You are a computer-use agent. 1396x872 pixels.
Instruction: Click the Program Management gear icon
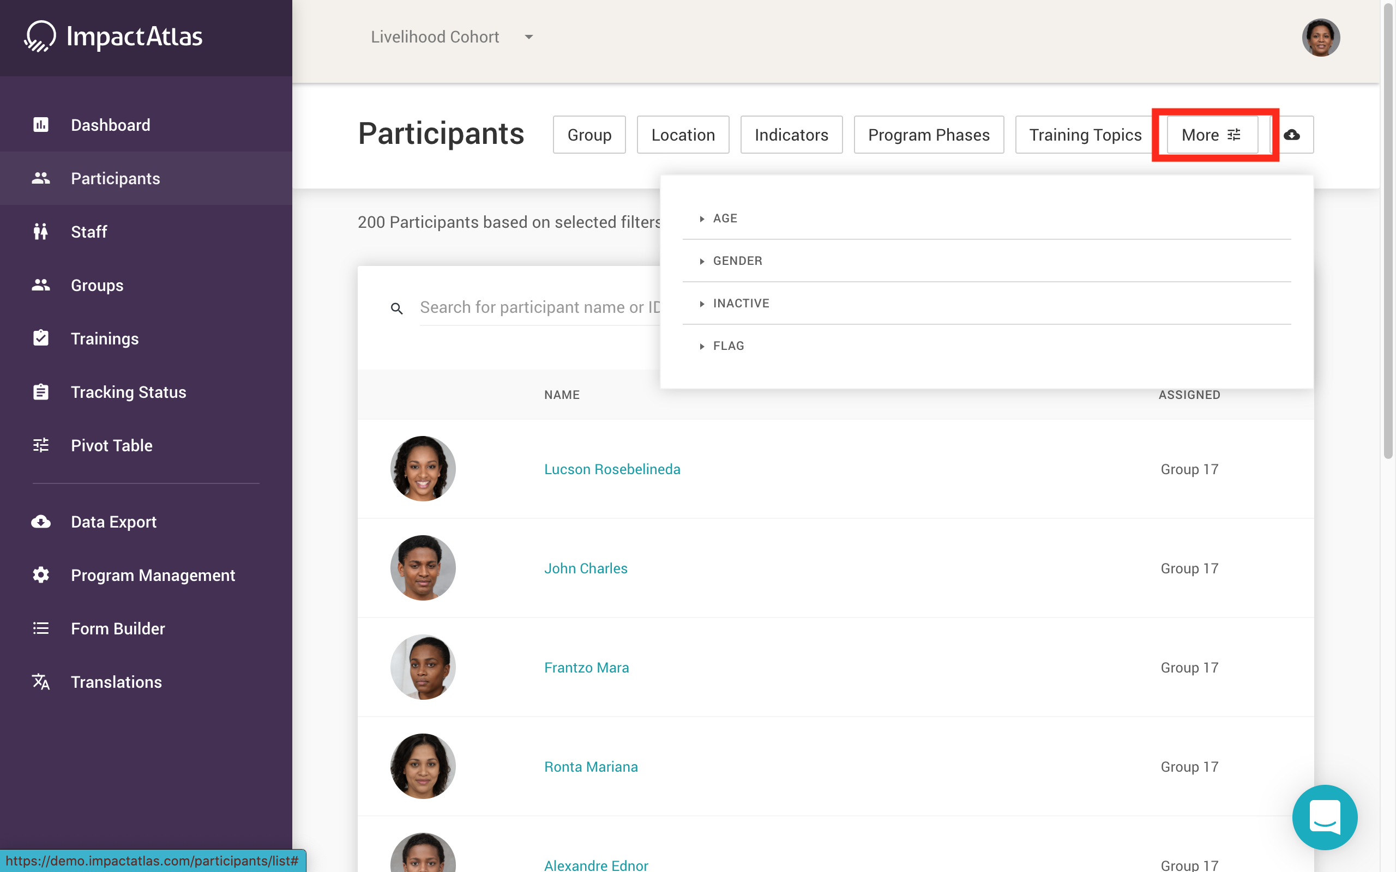click(40, 575)
